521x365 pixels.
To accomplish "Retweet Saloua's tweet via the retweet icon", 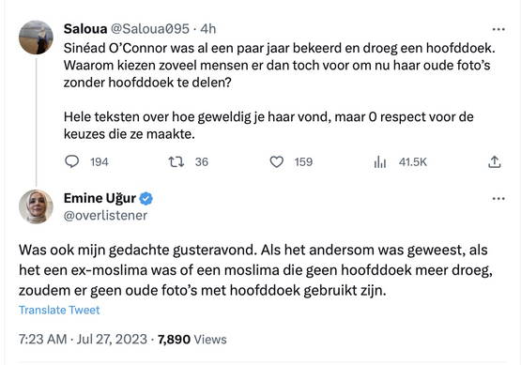I will point(176,161).
